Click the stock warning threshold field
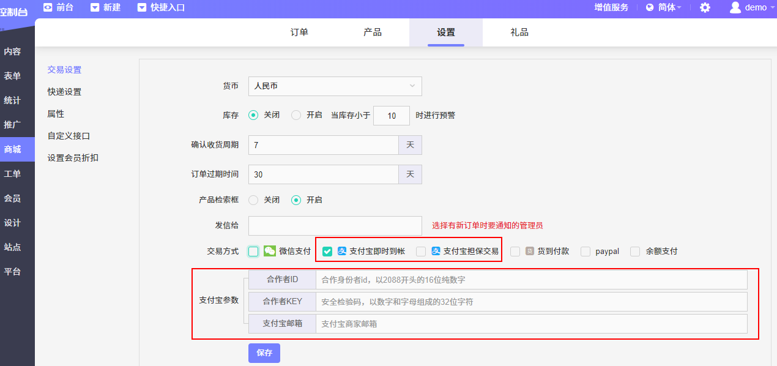 392,116
